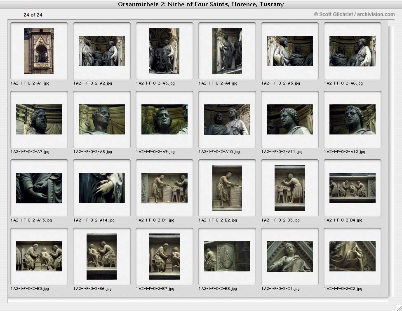View the 1A2-I-F-O-2-B3.jpg thumbnail photo
The height and width of the screenshot is (311, 402).
290,188
